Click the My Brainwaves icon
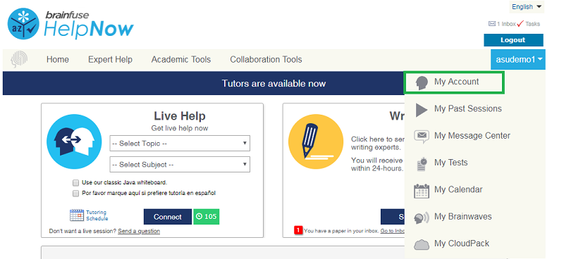Viewport: 564px width, 259px height. pyautogui.click(x=421, y=217)
